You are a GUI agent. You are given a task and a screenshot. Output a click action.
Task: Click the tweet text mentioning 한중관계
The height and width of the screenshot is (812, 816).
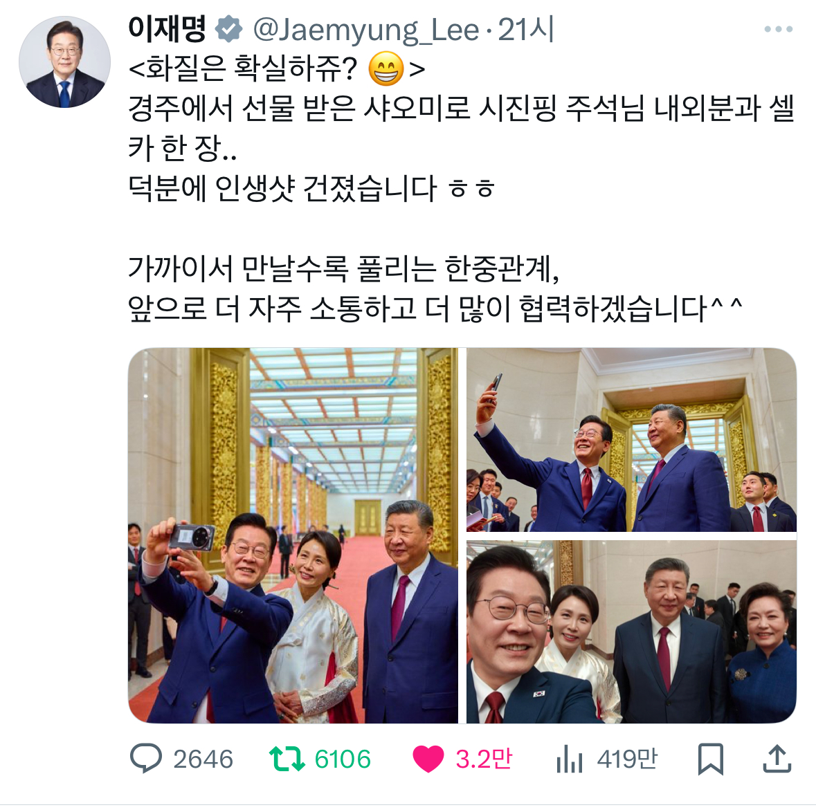pos(343,268)
